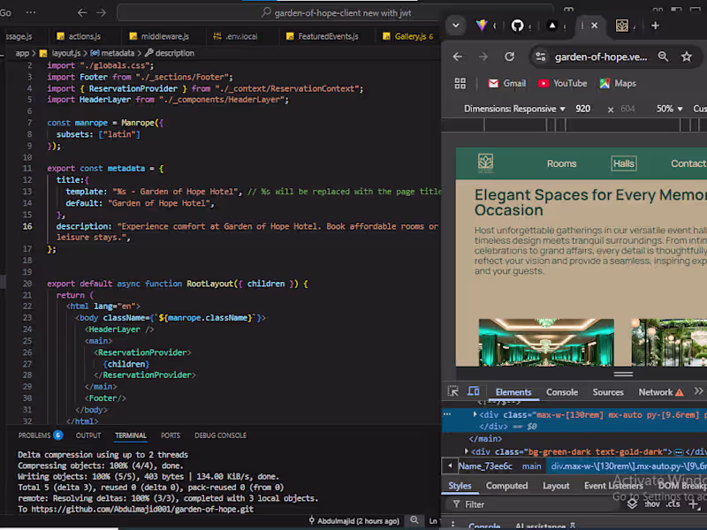Expand the bg-green-dark div node in Elements
Viewport: 707px width, 530px height.
[466, 451]
